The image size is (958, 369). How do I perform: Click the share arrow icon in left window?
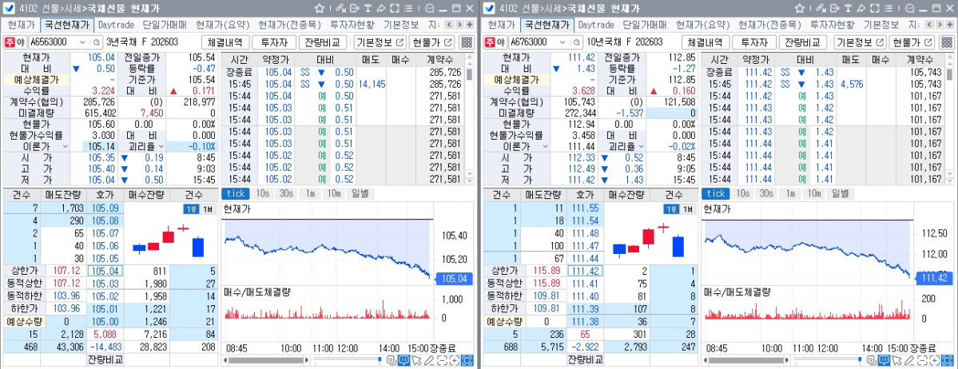[380, 9]
